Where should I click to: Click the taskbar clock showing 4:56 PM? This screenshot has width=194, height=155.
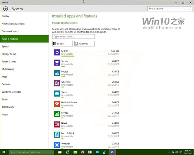[188, 152]
